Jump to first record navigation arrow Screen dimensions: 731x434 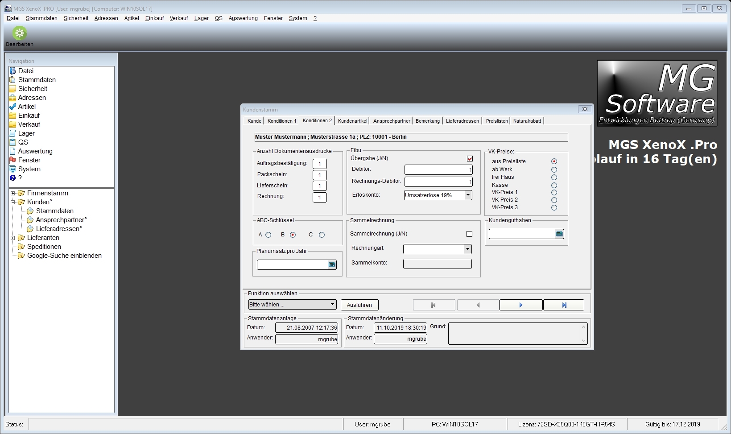pyautogui.click(x=434, y=305)
